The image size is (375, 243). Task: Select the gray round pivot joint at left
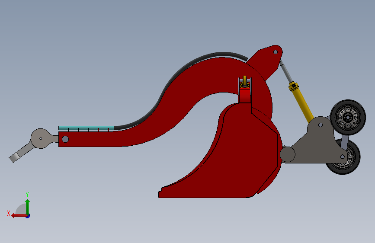41,138
